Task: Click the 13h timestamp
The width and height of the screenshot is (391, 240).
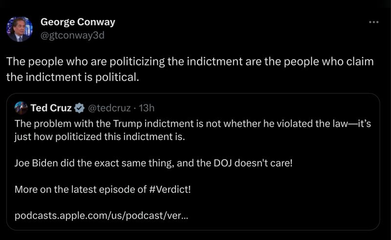Action: coord(147,108)
